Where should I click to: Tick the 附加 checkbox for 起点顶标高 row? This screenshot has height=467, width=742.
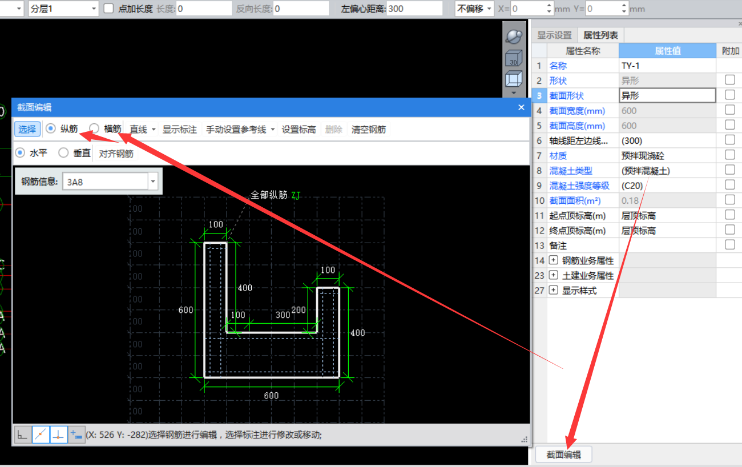tap(729, 215)
